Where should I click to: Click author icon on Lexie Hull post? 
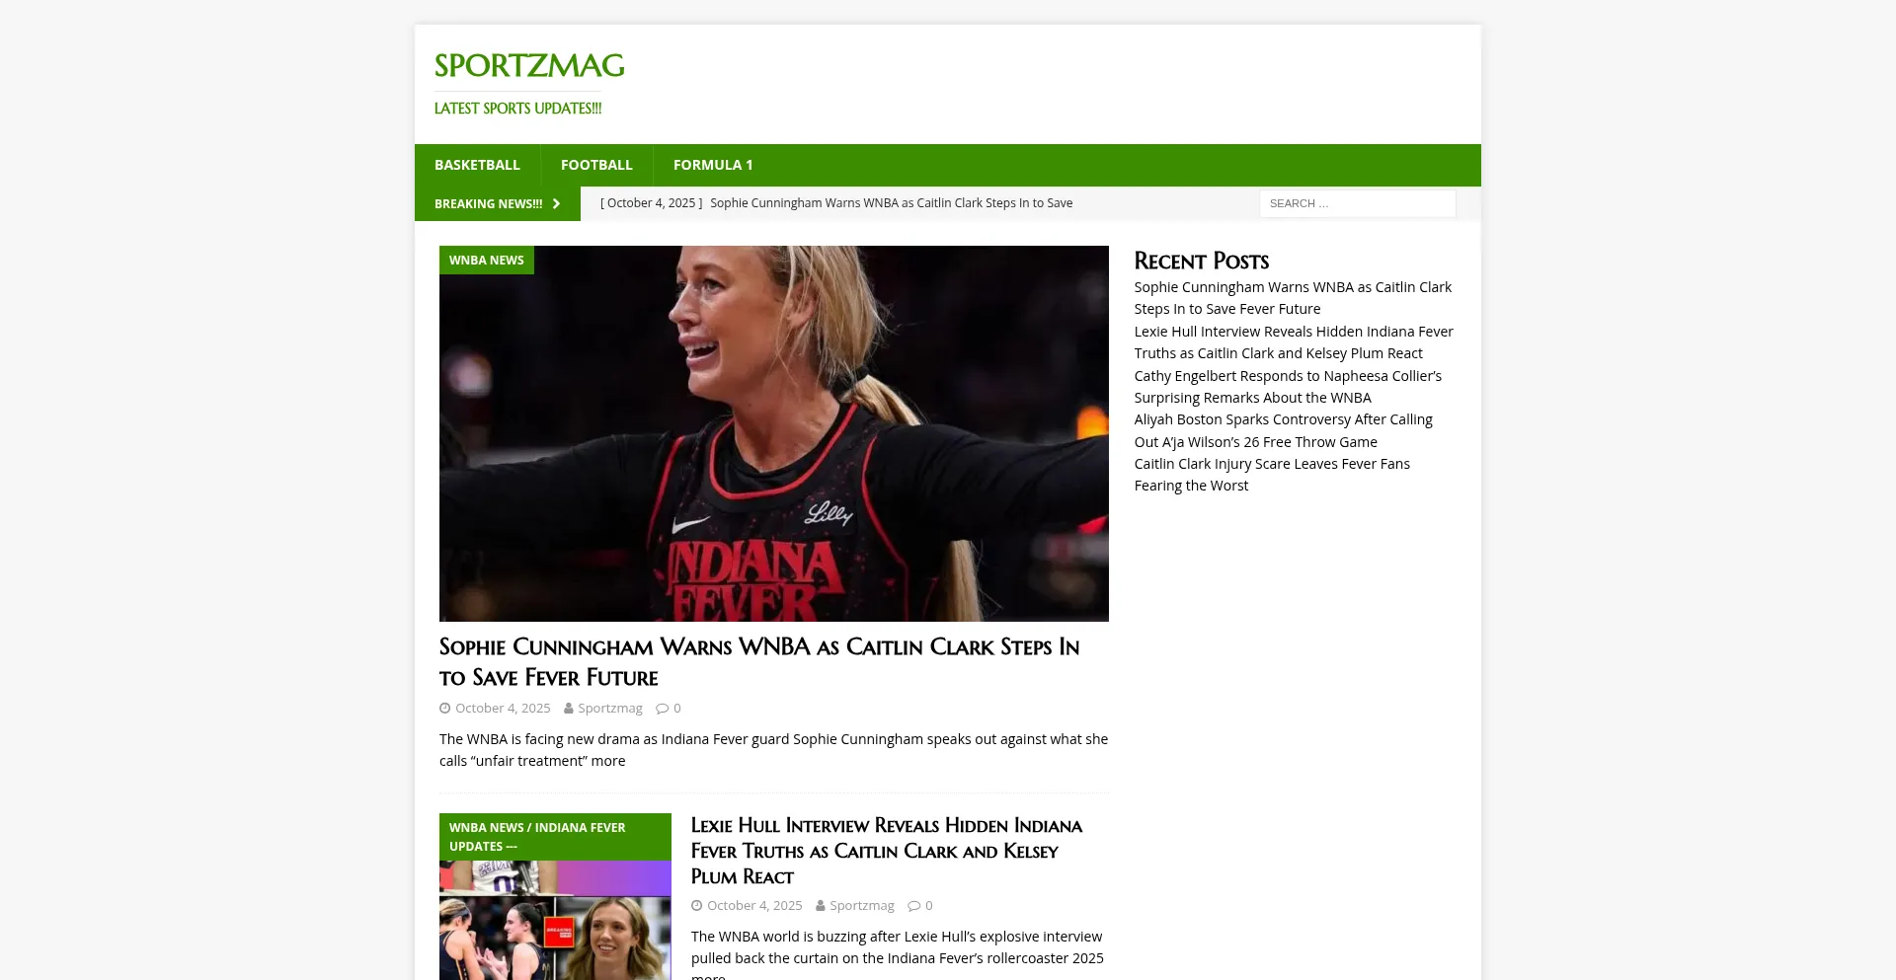821,906
